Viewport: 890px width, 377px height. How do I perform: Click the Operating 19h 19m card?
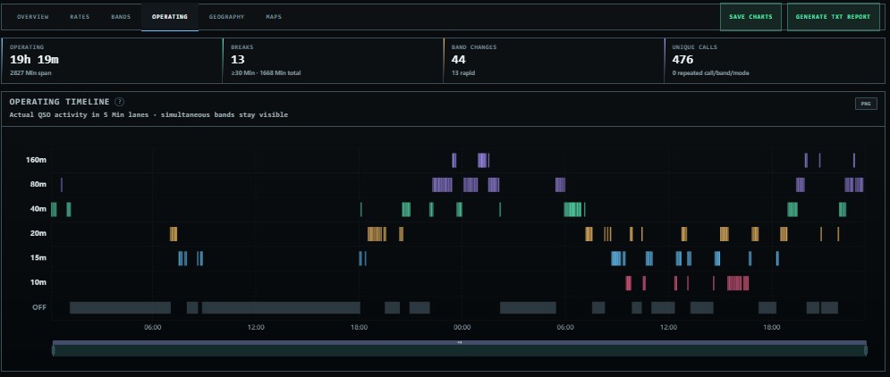[x=112, y=61]
